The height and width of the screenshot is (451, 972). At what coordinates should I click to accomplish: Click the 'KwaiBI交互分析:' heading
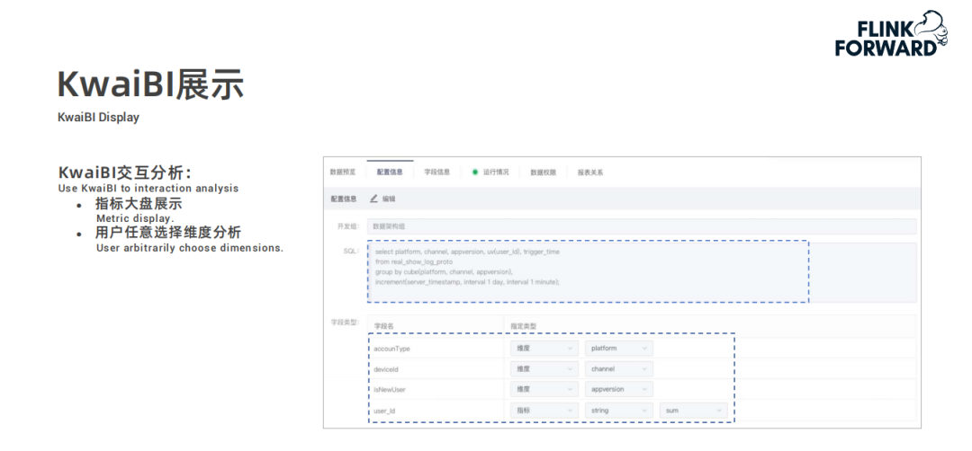point(125,172)
